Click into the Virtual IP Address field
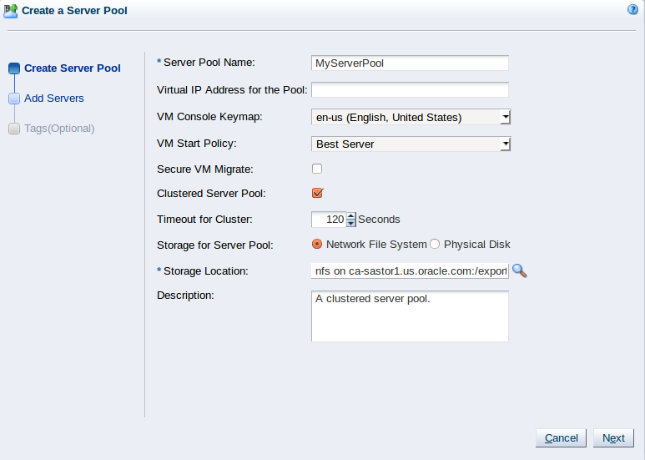Image resolution: width=645 pixels, height=460 pixels. click(x=411, y=89)
